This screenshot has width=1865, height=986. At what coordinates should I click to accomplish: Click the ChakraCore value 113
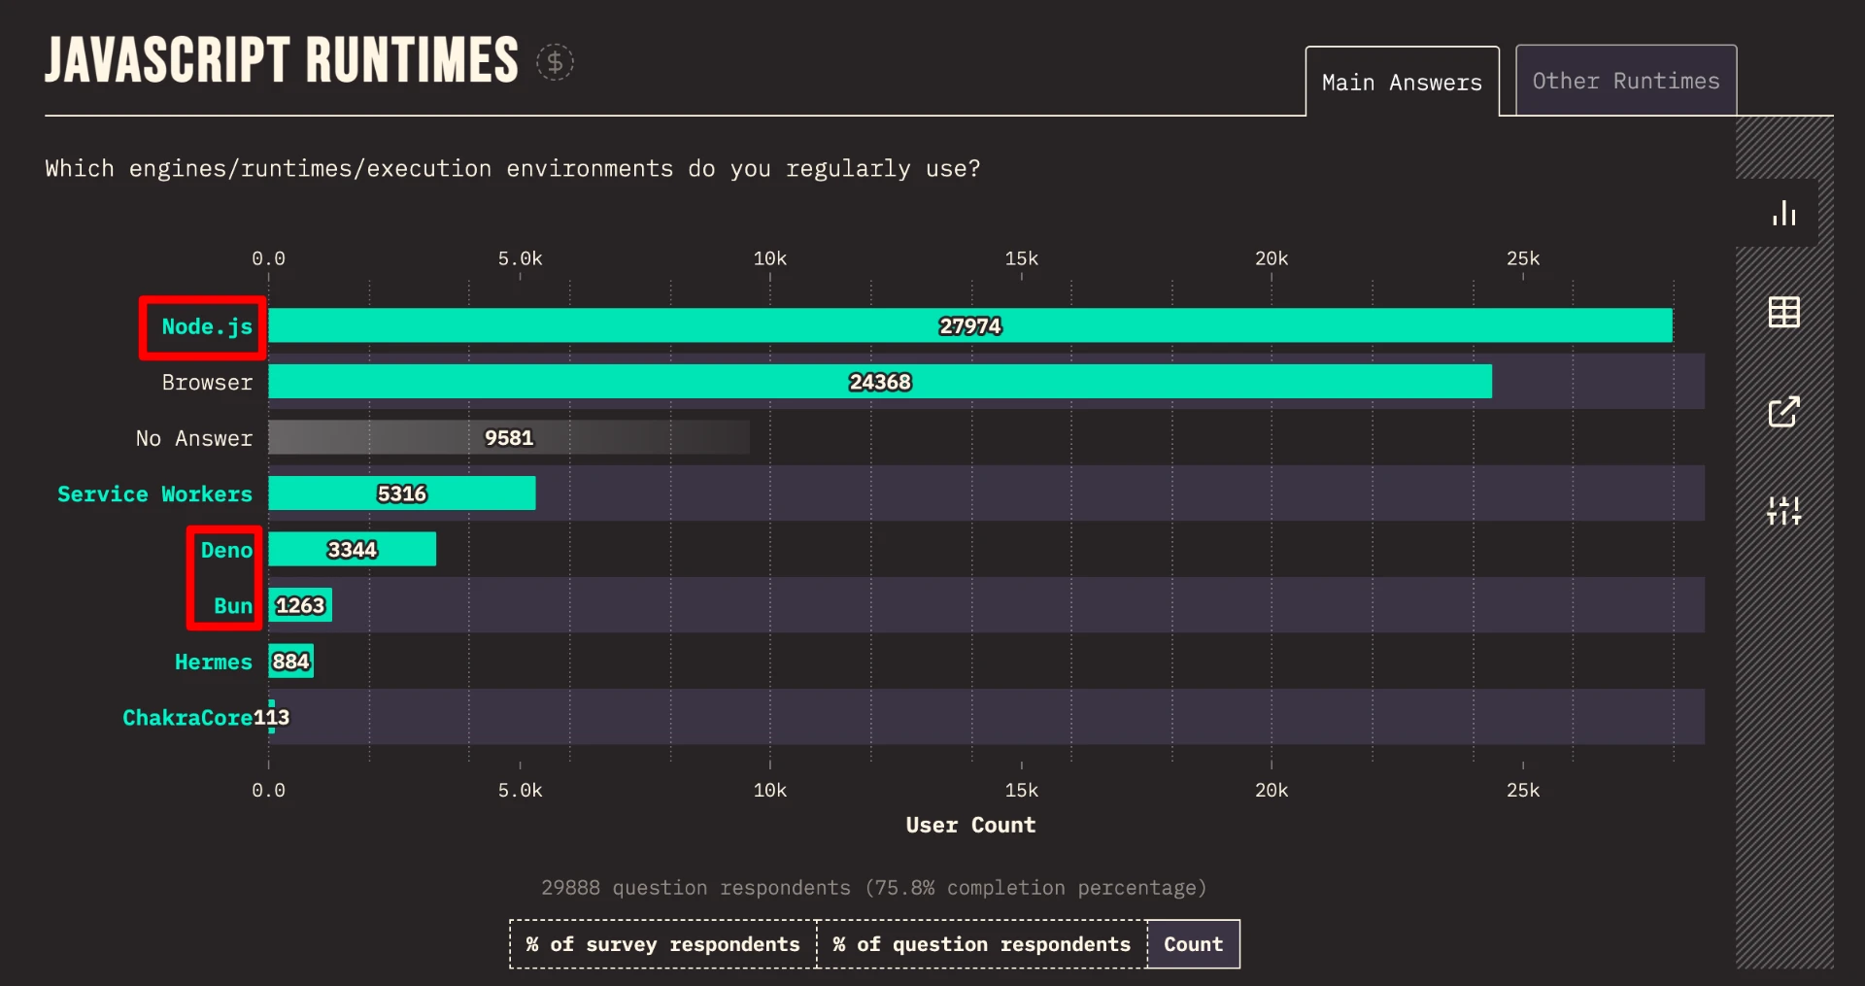pos(272,717)
